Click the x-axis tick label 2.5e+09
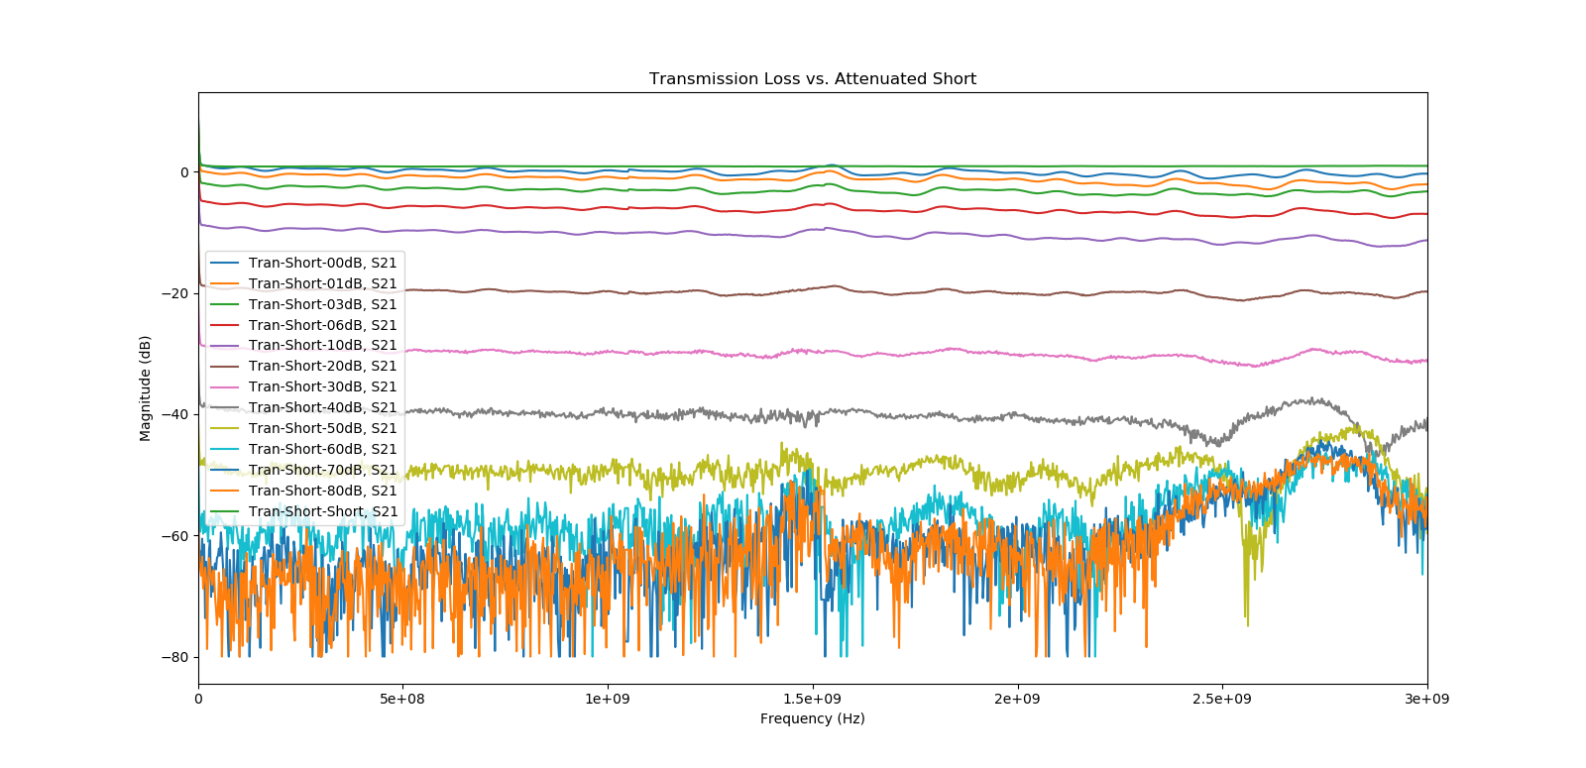Viewport: 1586px width, 768px height. click(1222, 699)
